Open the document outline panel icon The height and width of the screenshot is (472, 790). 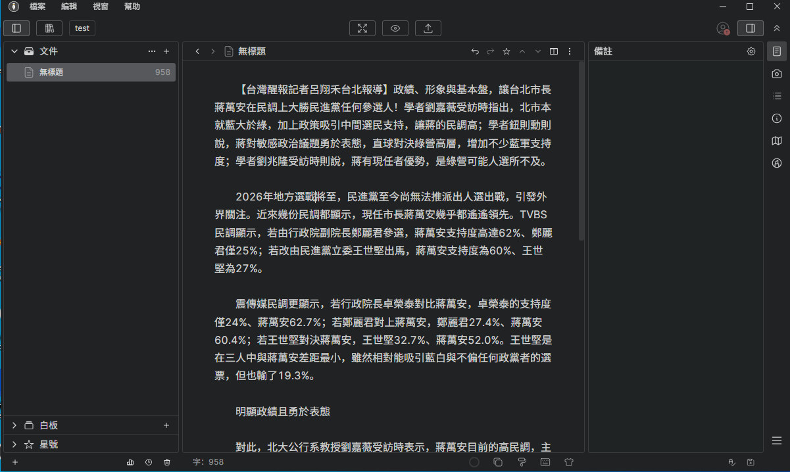[776, 51]
